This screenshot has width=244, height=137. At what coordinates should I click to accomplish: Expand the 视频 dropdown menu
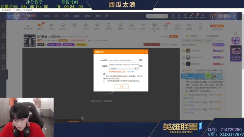click(x=77, y=16)
